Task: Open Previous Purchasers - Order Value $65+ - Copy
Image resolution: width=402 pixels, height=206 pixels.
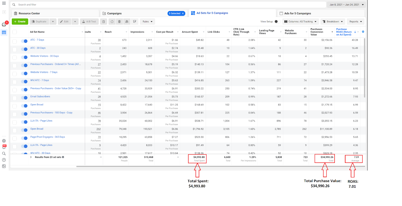Action: coord(56,88)
